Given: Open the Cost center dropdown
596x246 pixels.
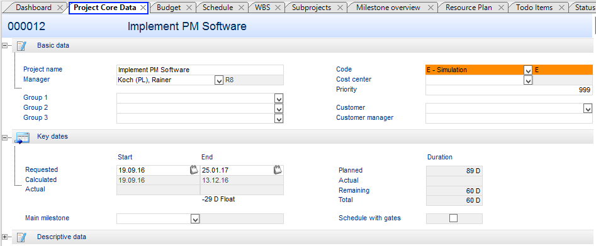Looking at the screenshot, I should (x=528, y=80).
